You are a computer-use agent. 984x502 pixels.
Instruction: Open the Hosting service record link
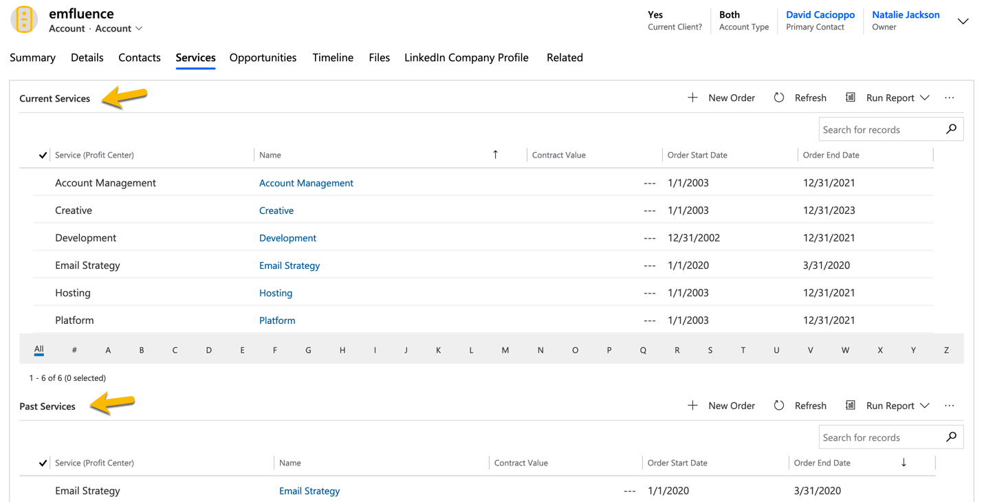[x=276, y=293]
